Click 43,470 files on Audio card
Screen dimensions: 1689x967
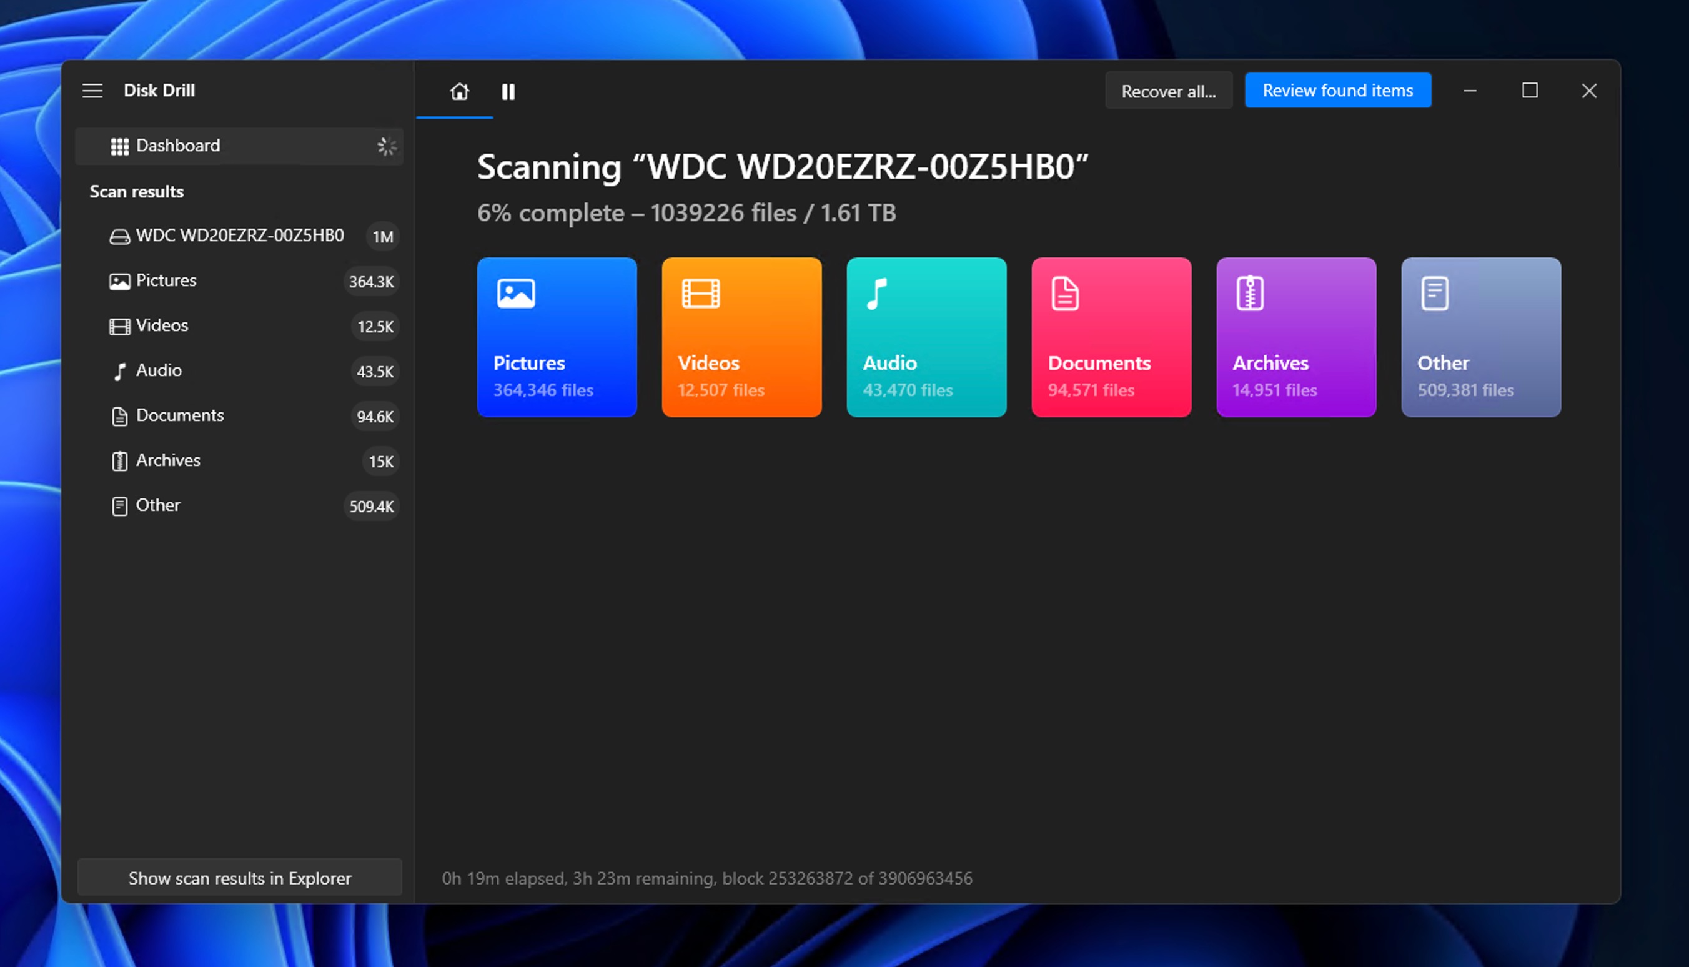point(908,390)
